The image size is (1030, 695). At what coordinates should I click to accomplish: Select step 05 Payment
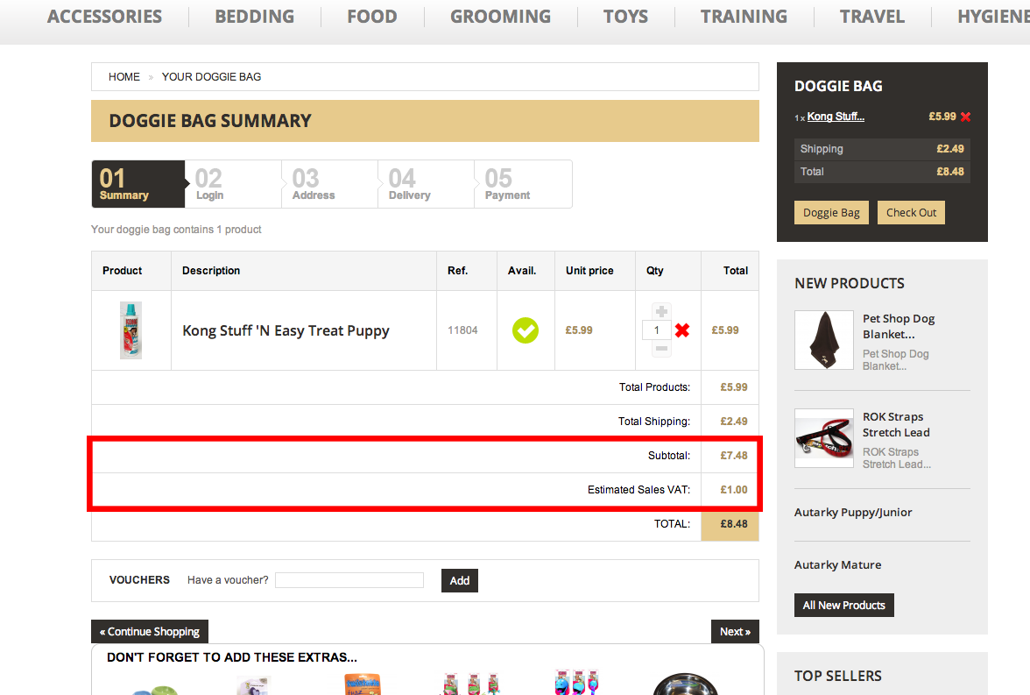[523, 184]
